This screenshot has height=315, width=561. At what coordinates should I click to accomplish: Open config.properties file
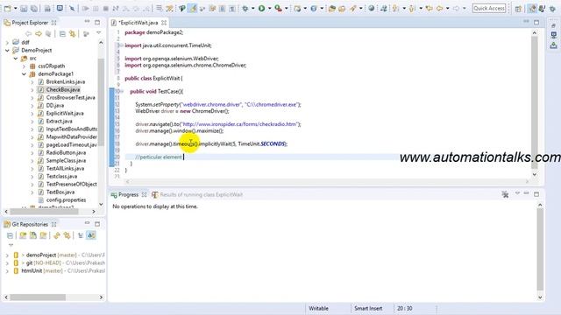(66, 200)
